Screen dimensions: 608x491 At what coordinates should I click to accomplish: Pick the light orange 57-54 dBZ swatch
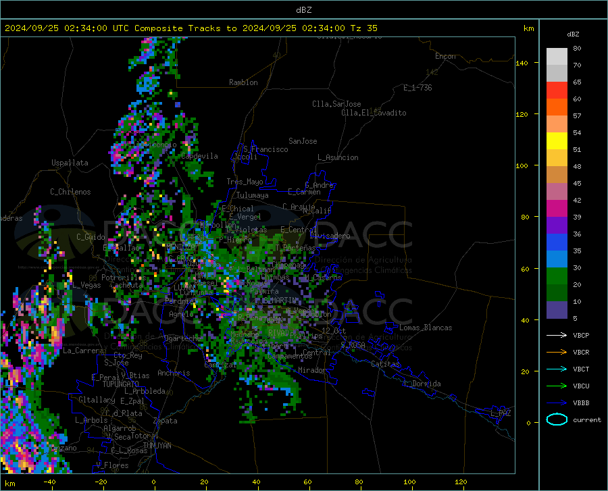[x=557, y=124]
